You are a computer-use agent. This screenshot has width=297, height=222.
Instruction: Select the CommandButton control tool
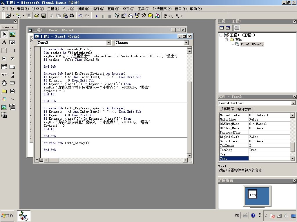pyautogui.click(x=12, y=50)
